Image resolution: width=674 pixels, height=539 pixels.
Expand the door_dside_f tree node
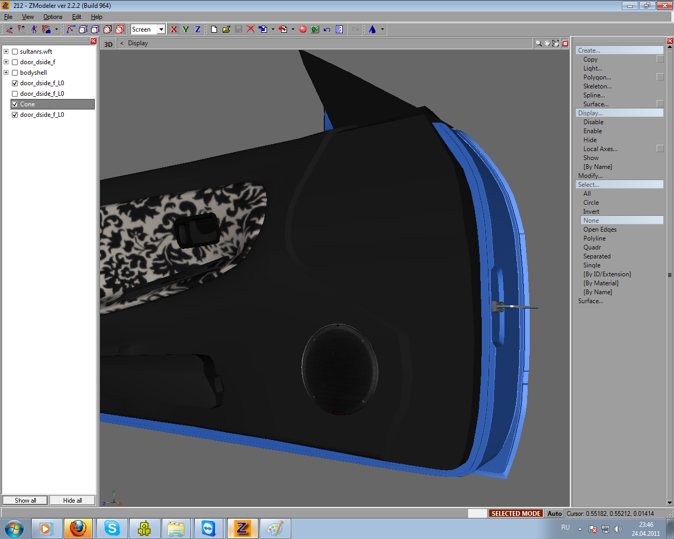pyautogui.click(x=6, y=62)
